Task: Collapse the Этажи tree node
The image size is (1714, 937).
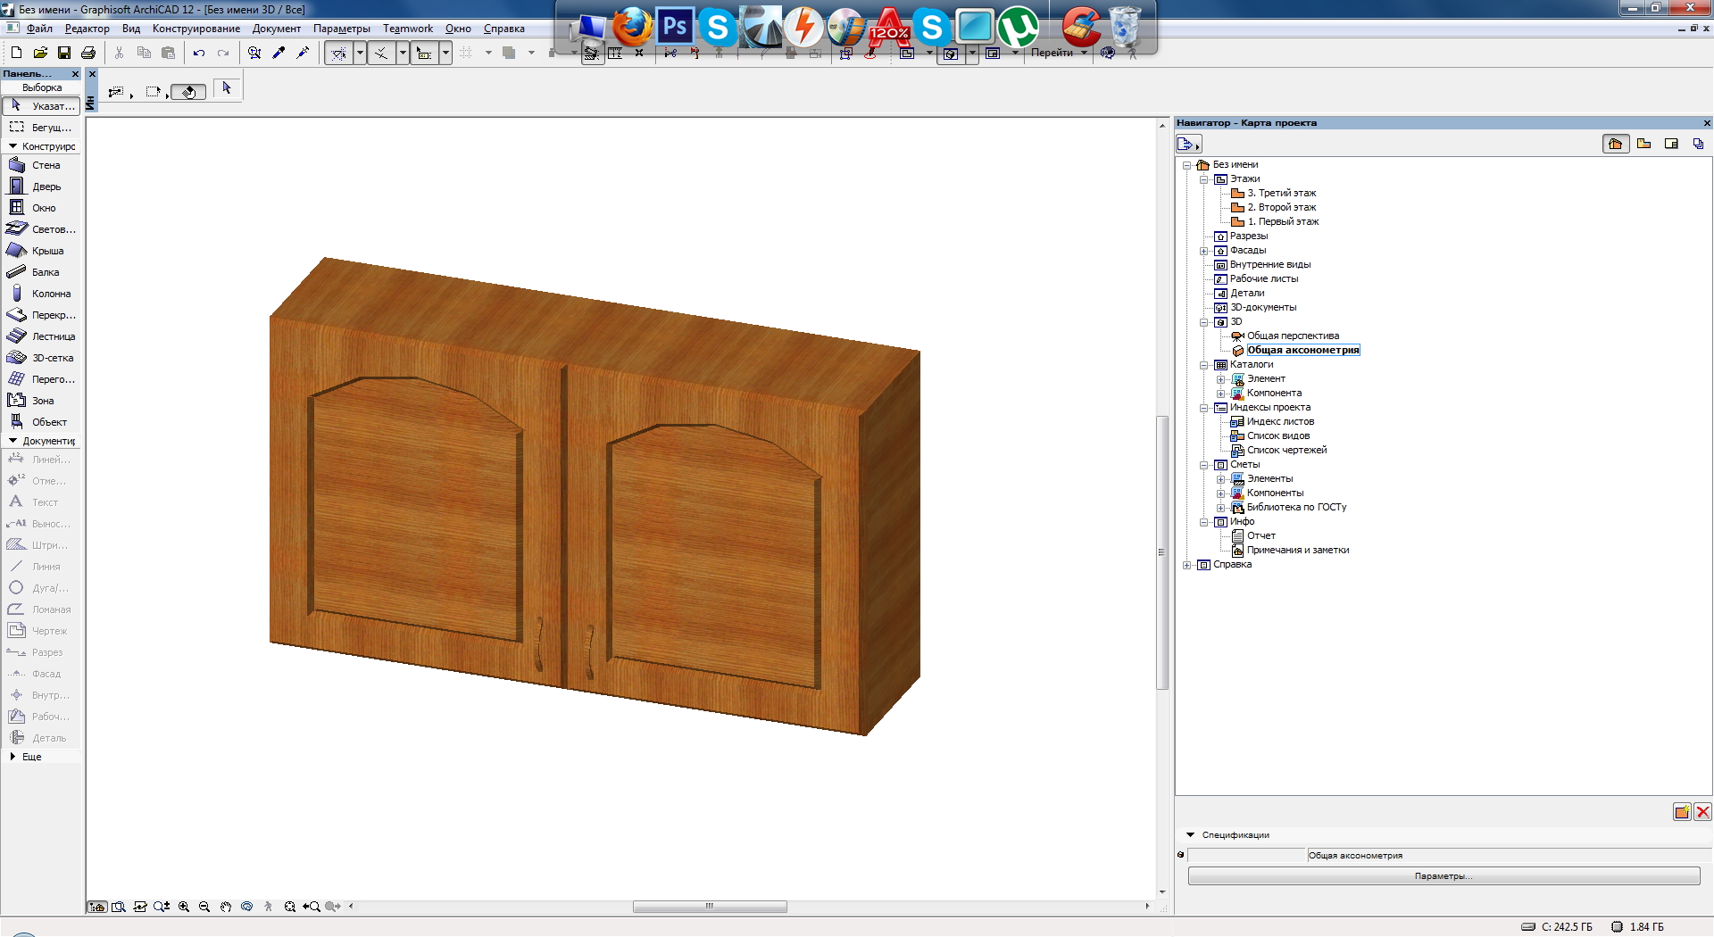Action: tap(1203, 179)
